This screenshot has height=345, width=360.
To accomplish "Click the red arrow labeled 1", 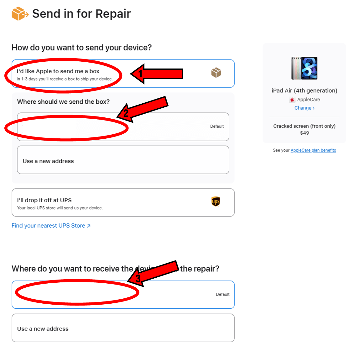I will pos(157,74).
